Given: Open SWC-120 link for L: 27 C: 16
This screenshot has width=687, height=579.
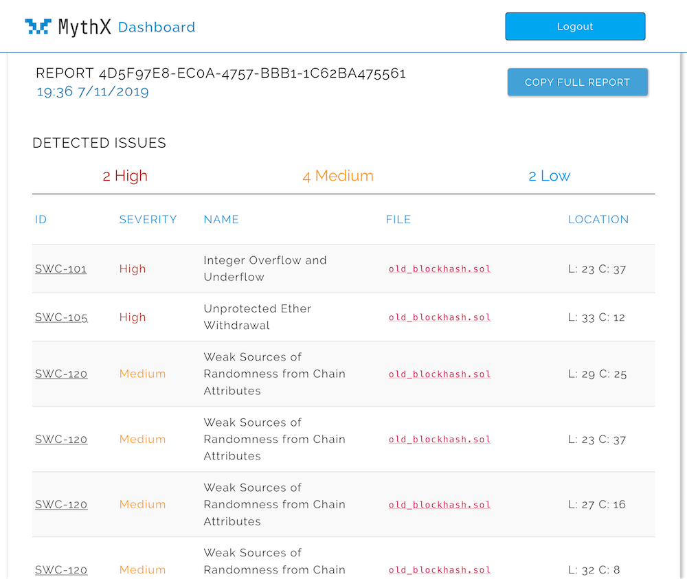Looking at the screenshot, I should tap(61, 505).
